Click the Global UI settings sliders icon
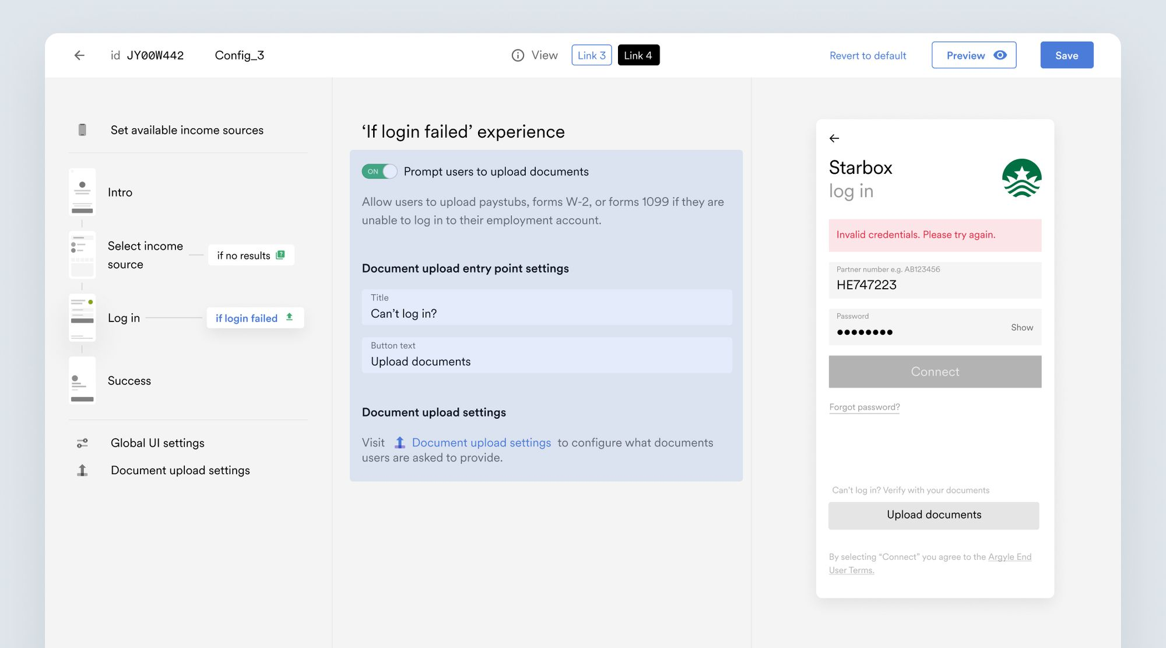This screenshot has width=1166, height=648. tap(82, 443)
